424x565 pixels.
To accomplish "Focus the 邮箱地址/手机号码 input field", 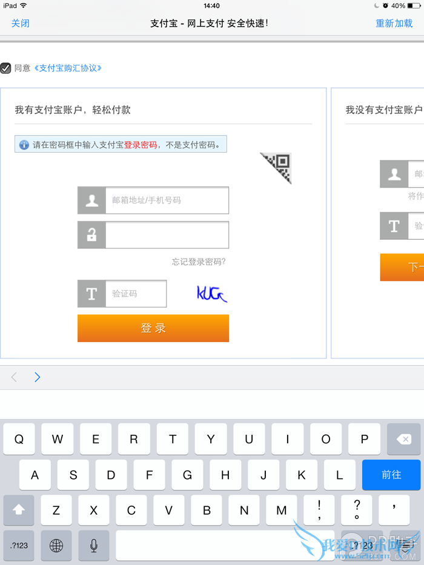I will [167, 200].
